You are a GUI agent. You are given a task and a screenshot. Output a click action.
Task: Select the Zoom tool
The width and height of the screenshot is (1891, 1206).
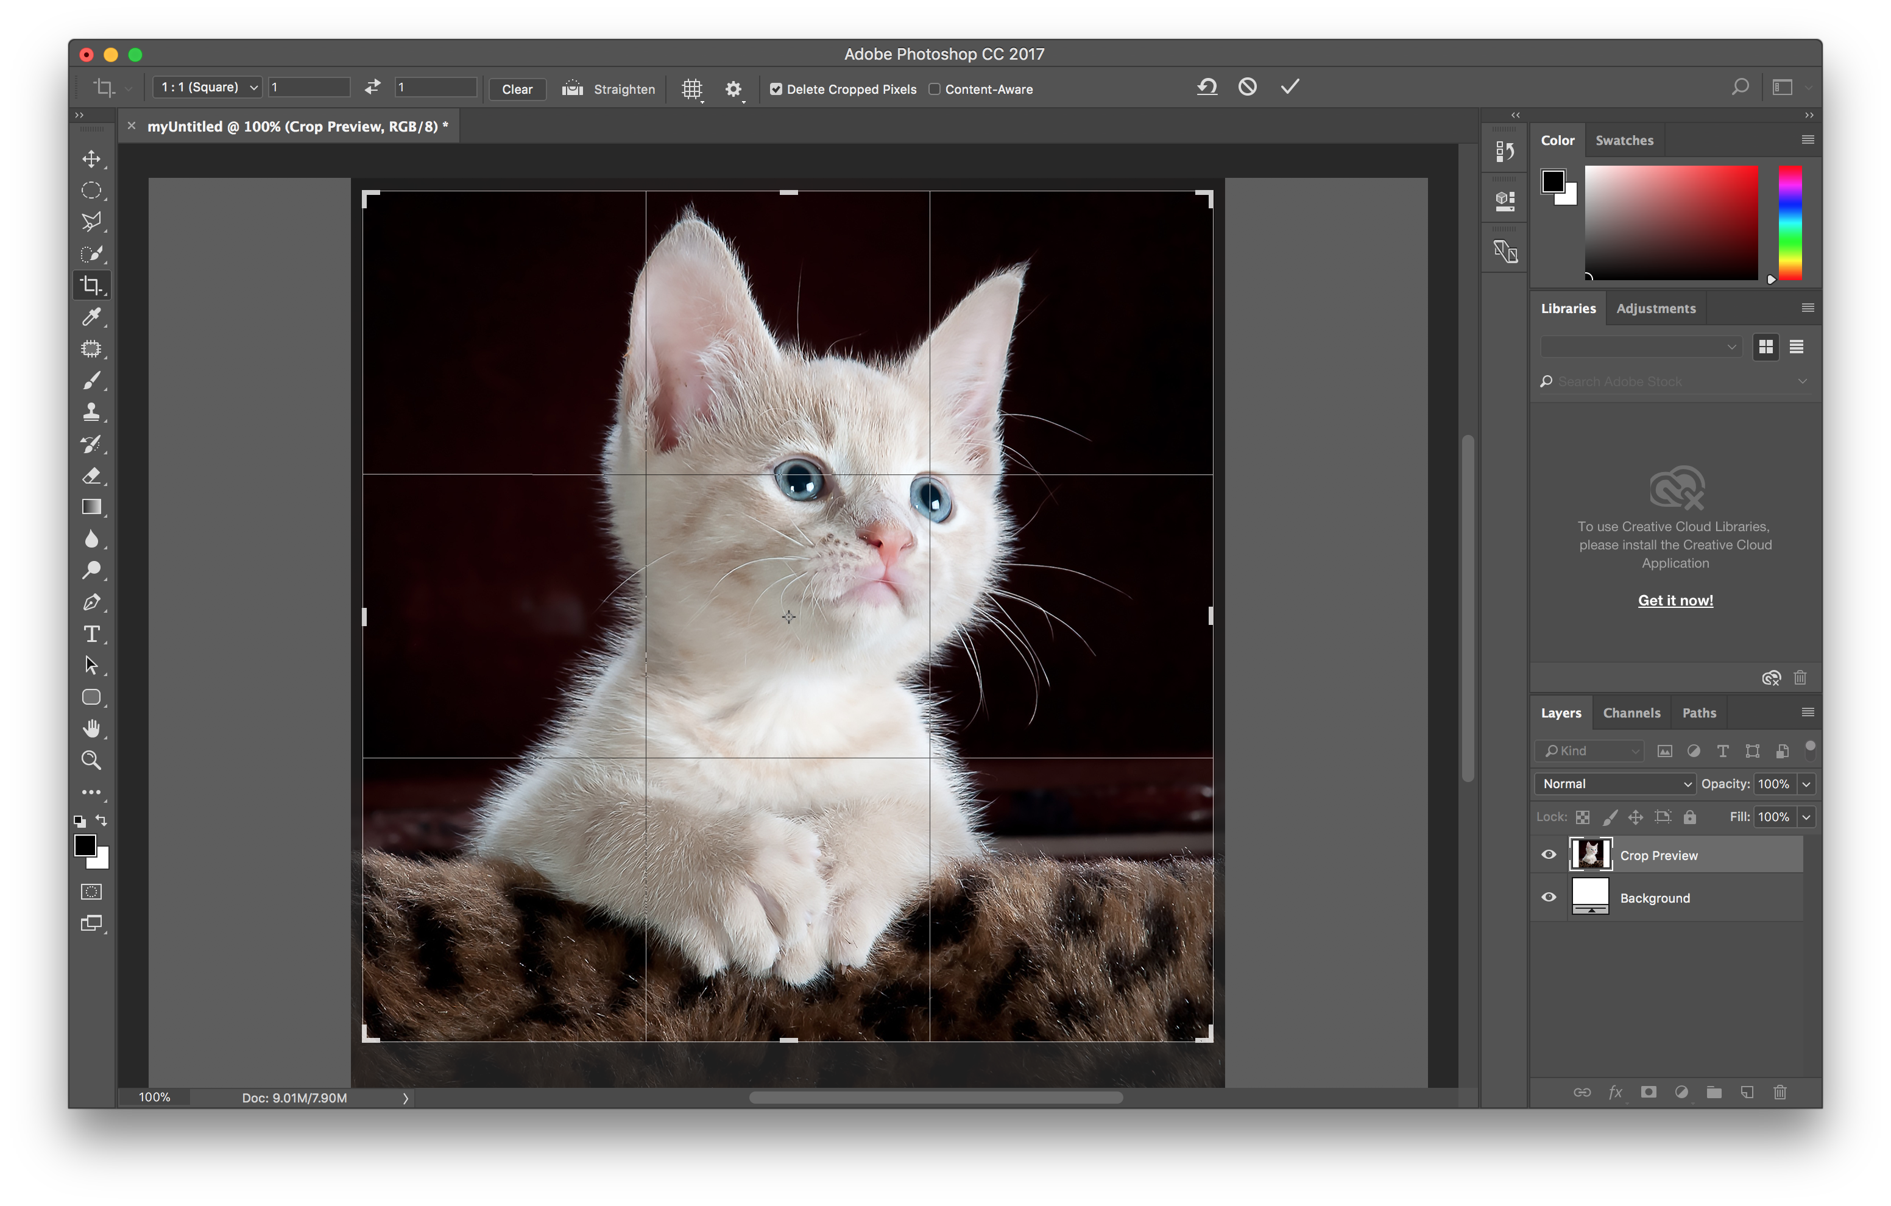92,760
